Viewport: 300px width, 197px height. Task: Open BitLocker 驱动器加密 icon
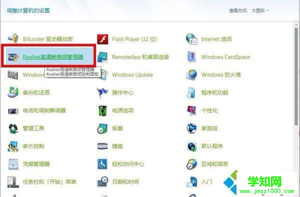[x=13, y=39]
